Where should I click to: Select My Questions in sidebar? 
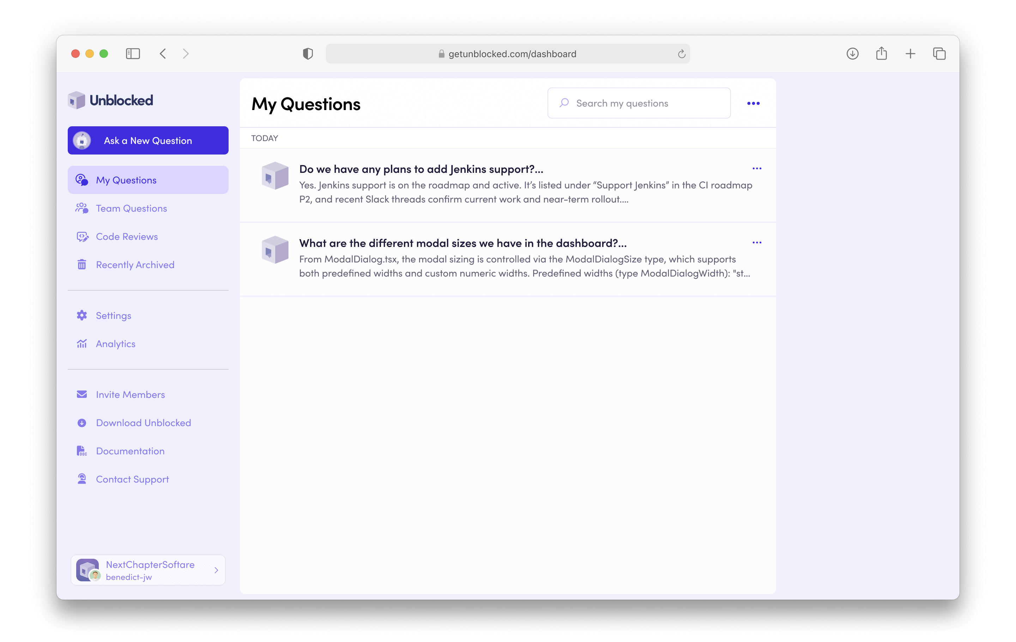click(126, 180)
